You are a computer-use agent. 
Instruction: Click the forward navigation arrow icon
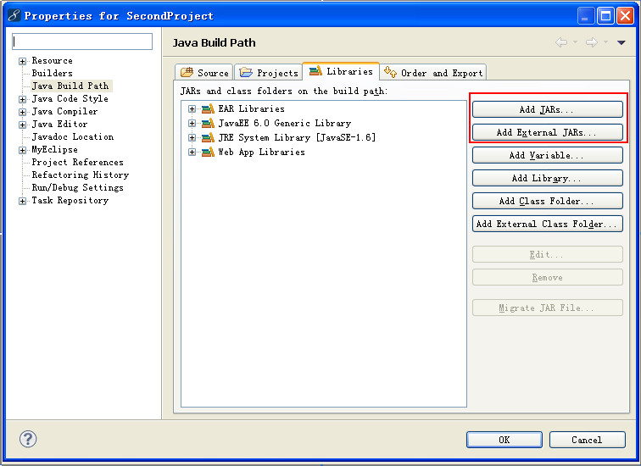(x=592, y=42)
